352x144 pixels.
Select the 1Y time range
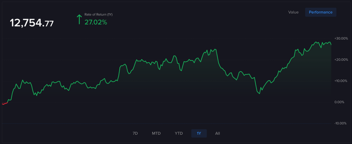pyautogui.click(x=199, y=133)
